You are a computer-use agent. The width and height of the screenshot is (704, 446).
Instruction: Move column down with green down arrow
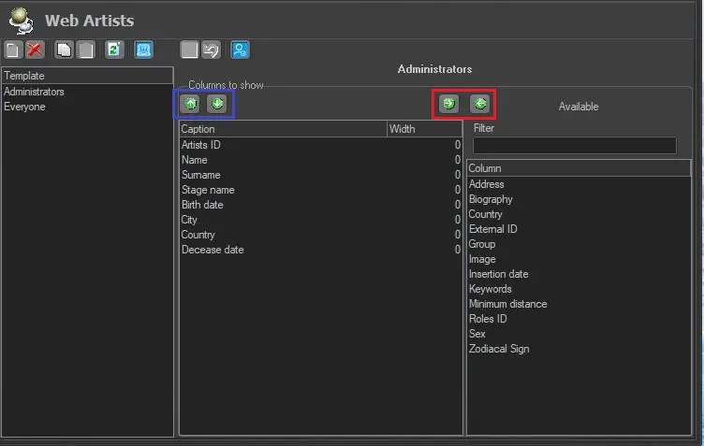coord(217,103)
